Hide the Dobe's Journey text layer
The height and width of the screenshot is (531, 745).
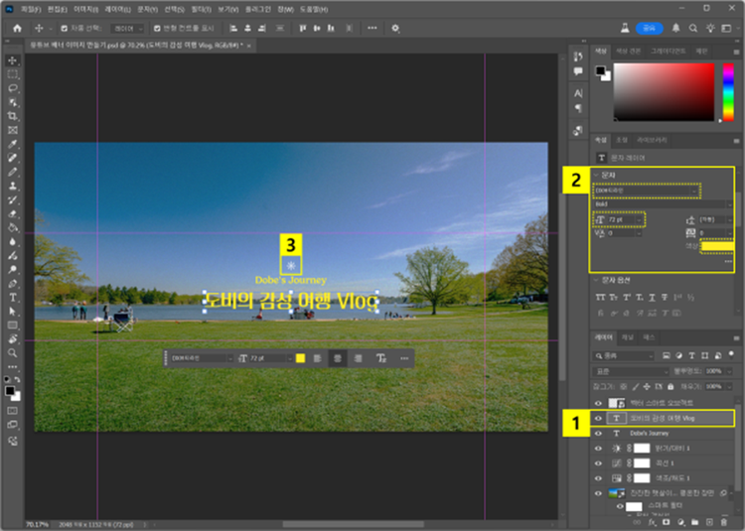pyautogui.click(x=598, y=434)
